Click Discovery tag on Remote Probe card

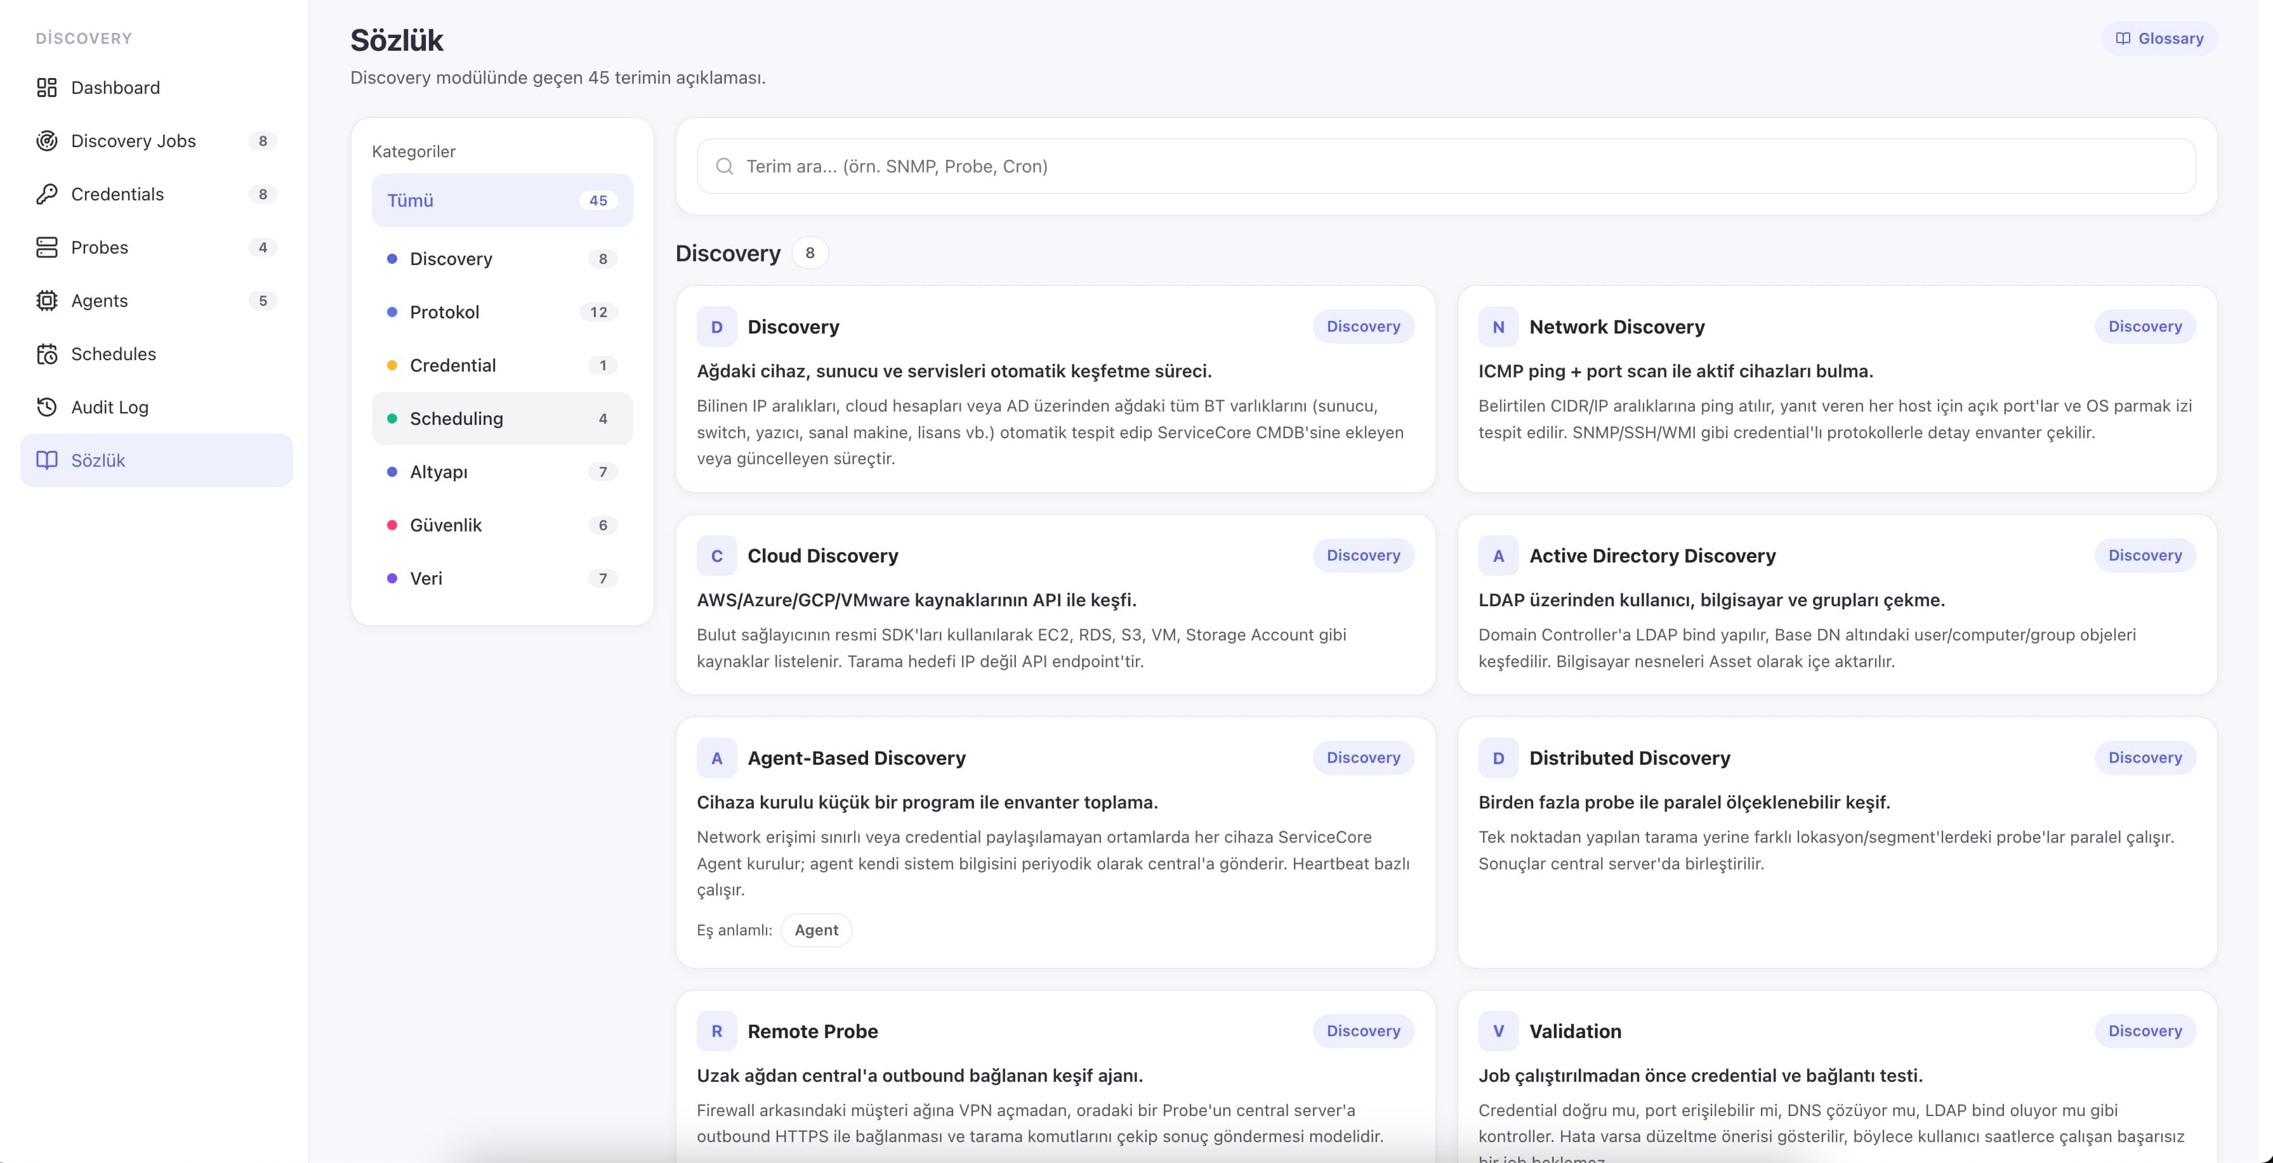tap(1363, 1030)
